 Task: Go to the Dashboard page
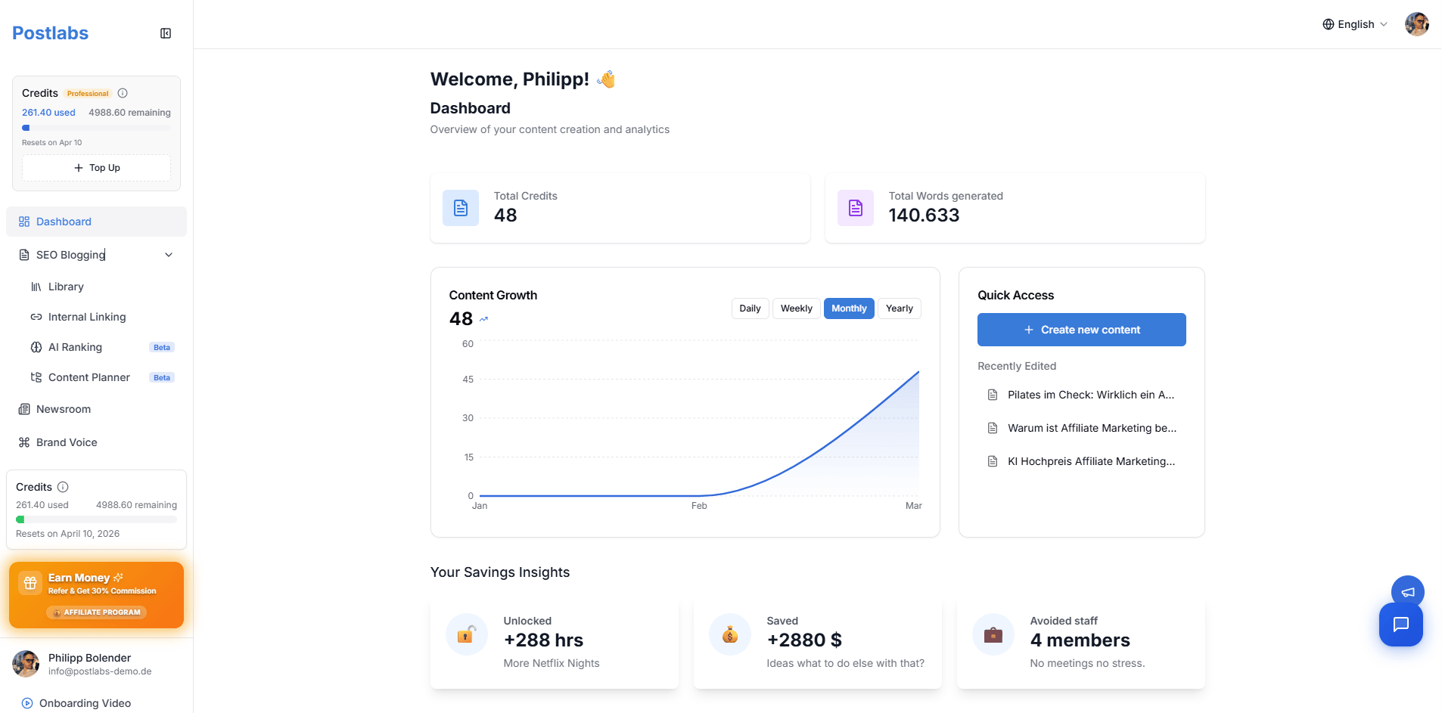point(63,222)
